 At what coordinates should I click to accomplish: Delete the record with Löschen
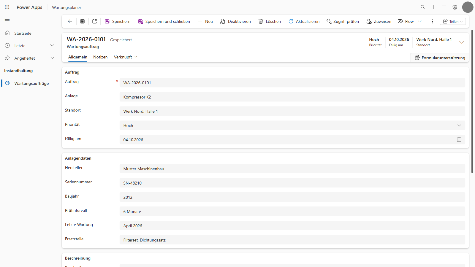click(x=270, y=21)
